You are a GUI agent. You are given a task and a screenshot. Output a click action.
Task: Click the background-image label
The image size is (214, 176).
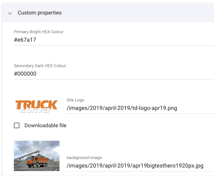tap(84, 157)
